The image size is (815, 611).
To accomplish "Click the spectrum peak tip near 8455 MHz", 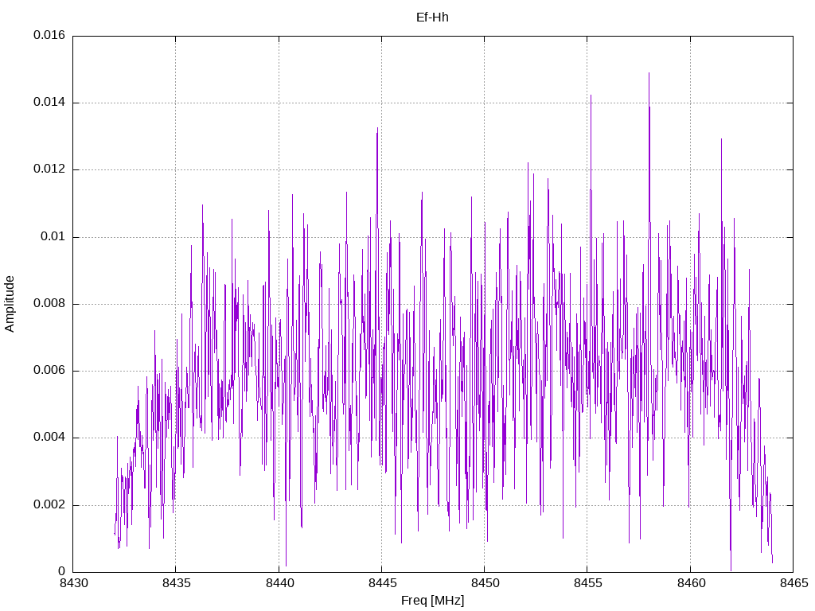I will coord(591,96).
